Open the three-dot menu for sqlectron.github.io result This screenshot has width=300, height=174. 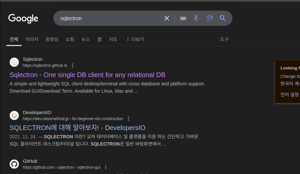tap(73, 65)
